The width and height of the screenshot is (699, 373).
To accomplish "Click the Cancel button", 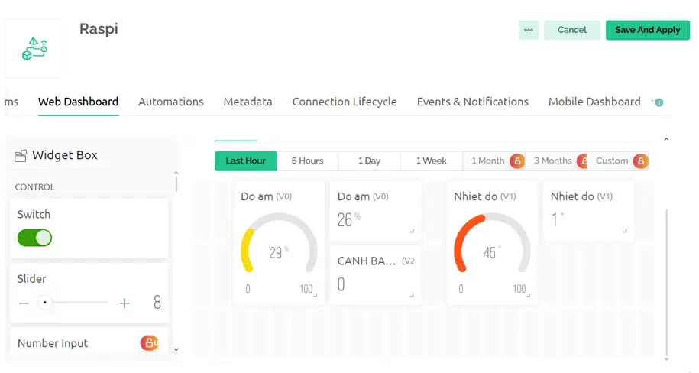I will pos(571,30).
